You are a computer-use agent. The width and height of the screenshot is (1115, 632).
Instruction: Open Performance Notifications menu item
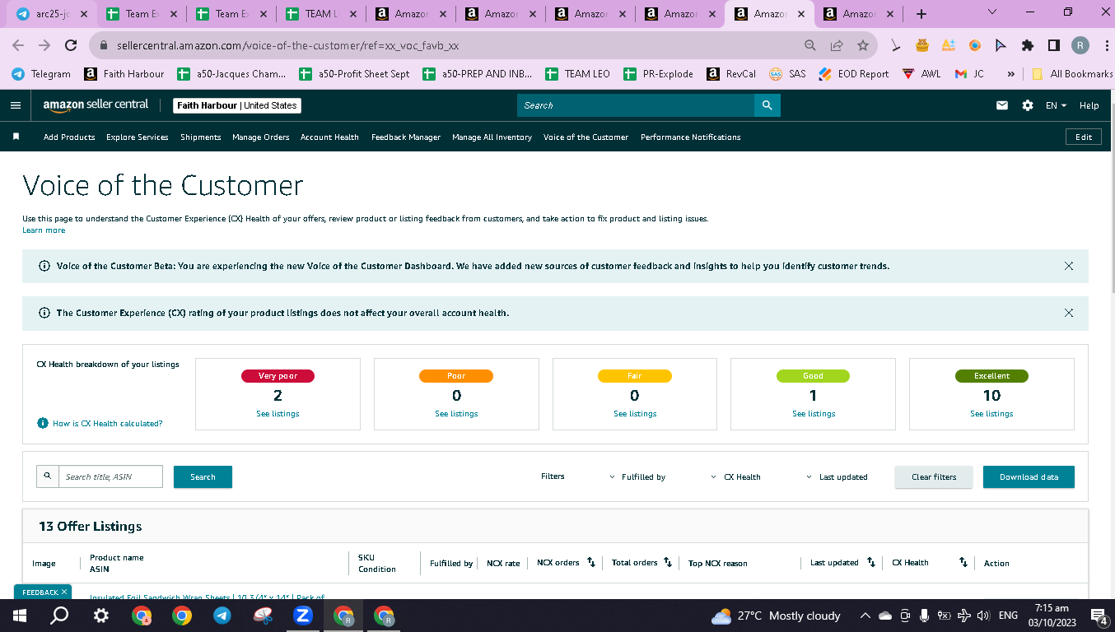tap(690, 137)
